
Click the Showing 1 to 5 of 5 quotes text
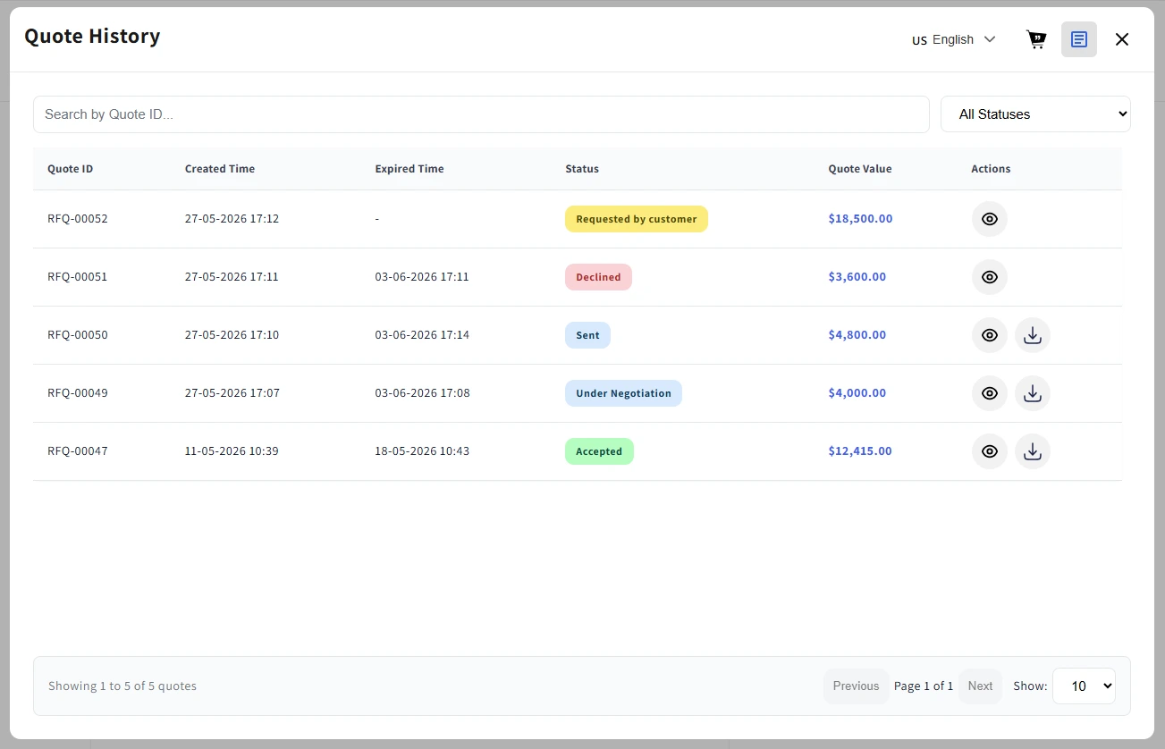(122, 686)
